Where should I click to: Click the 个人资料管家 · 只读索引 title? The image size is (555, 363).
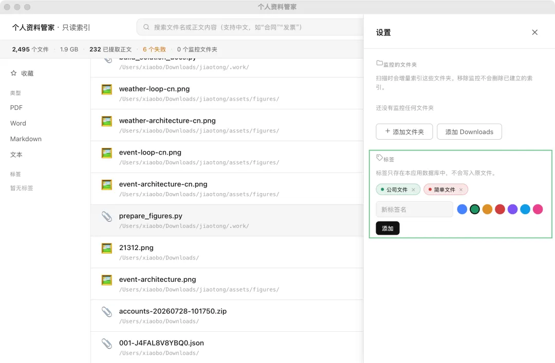51,27
